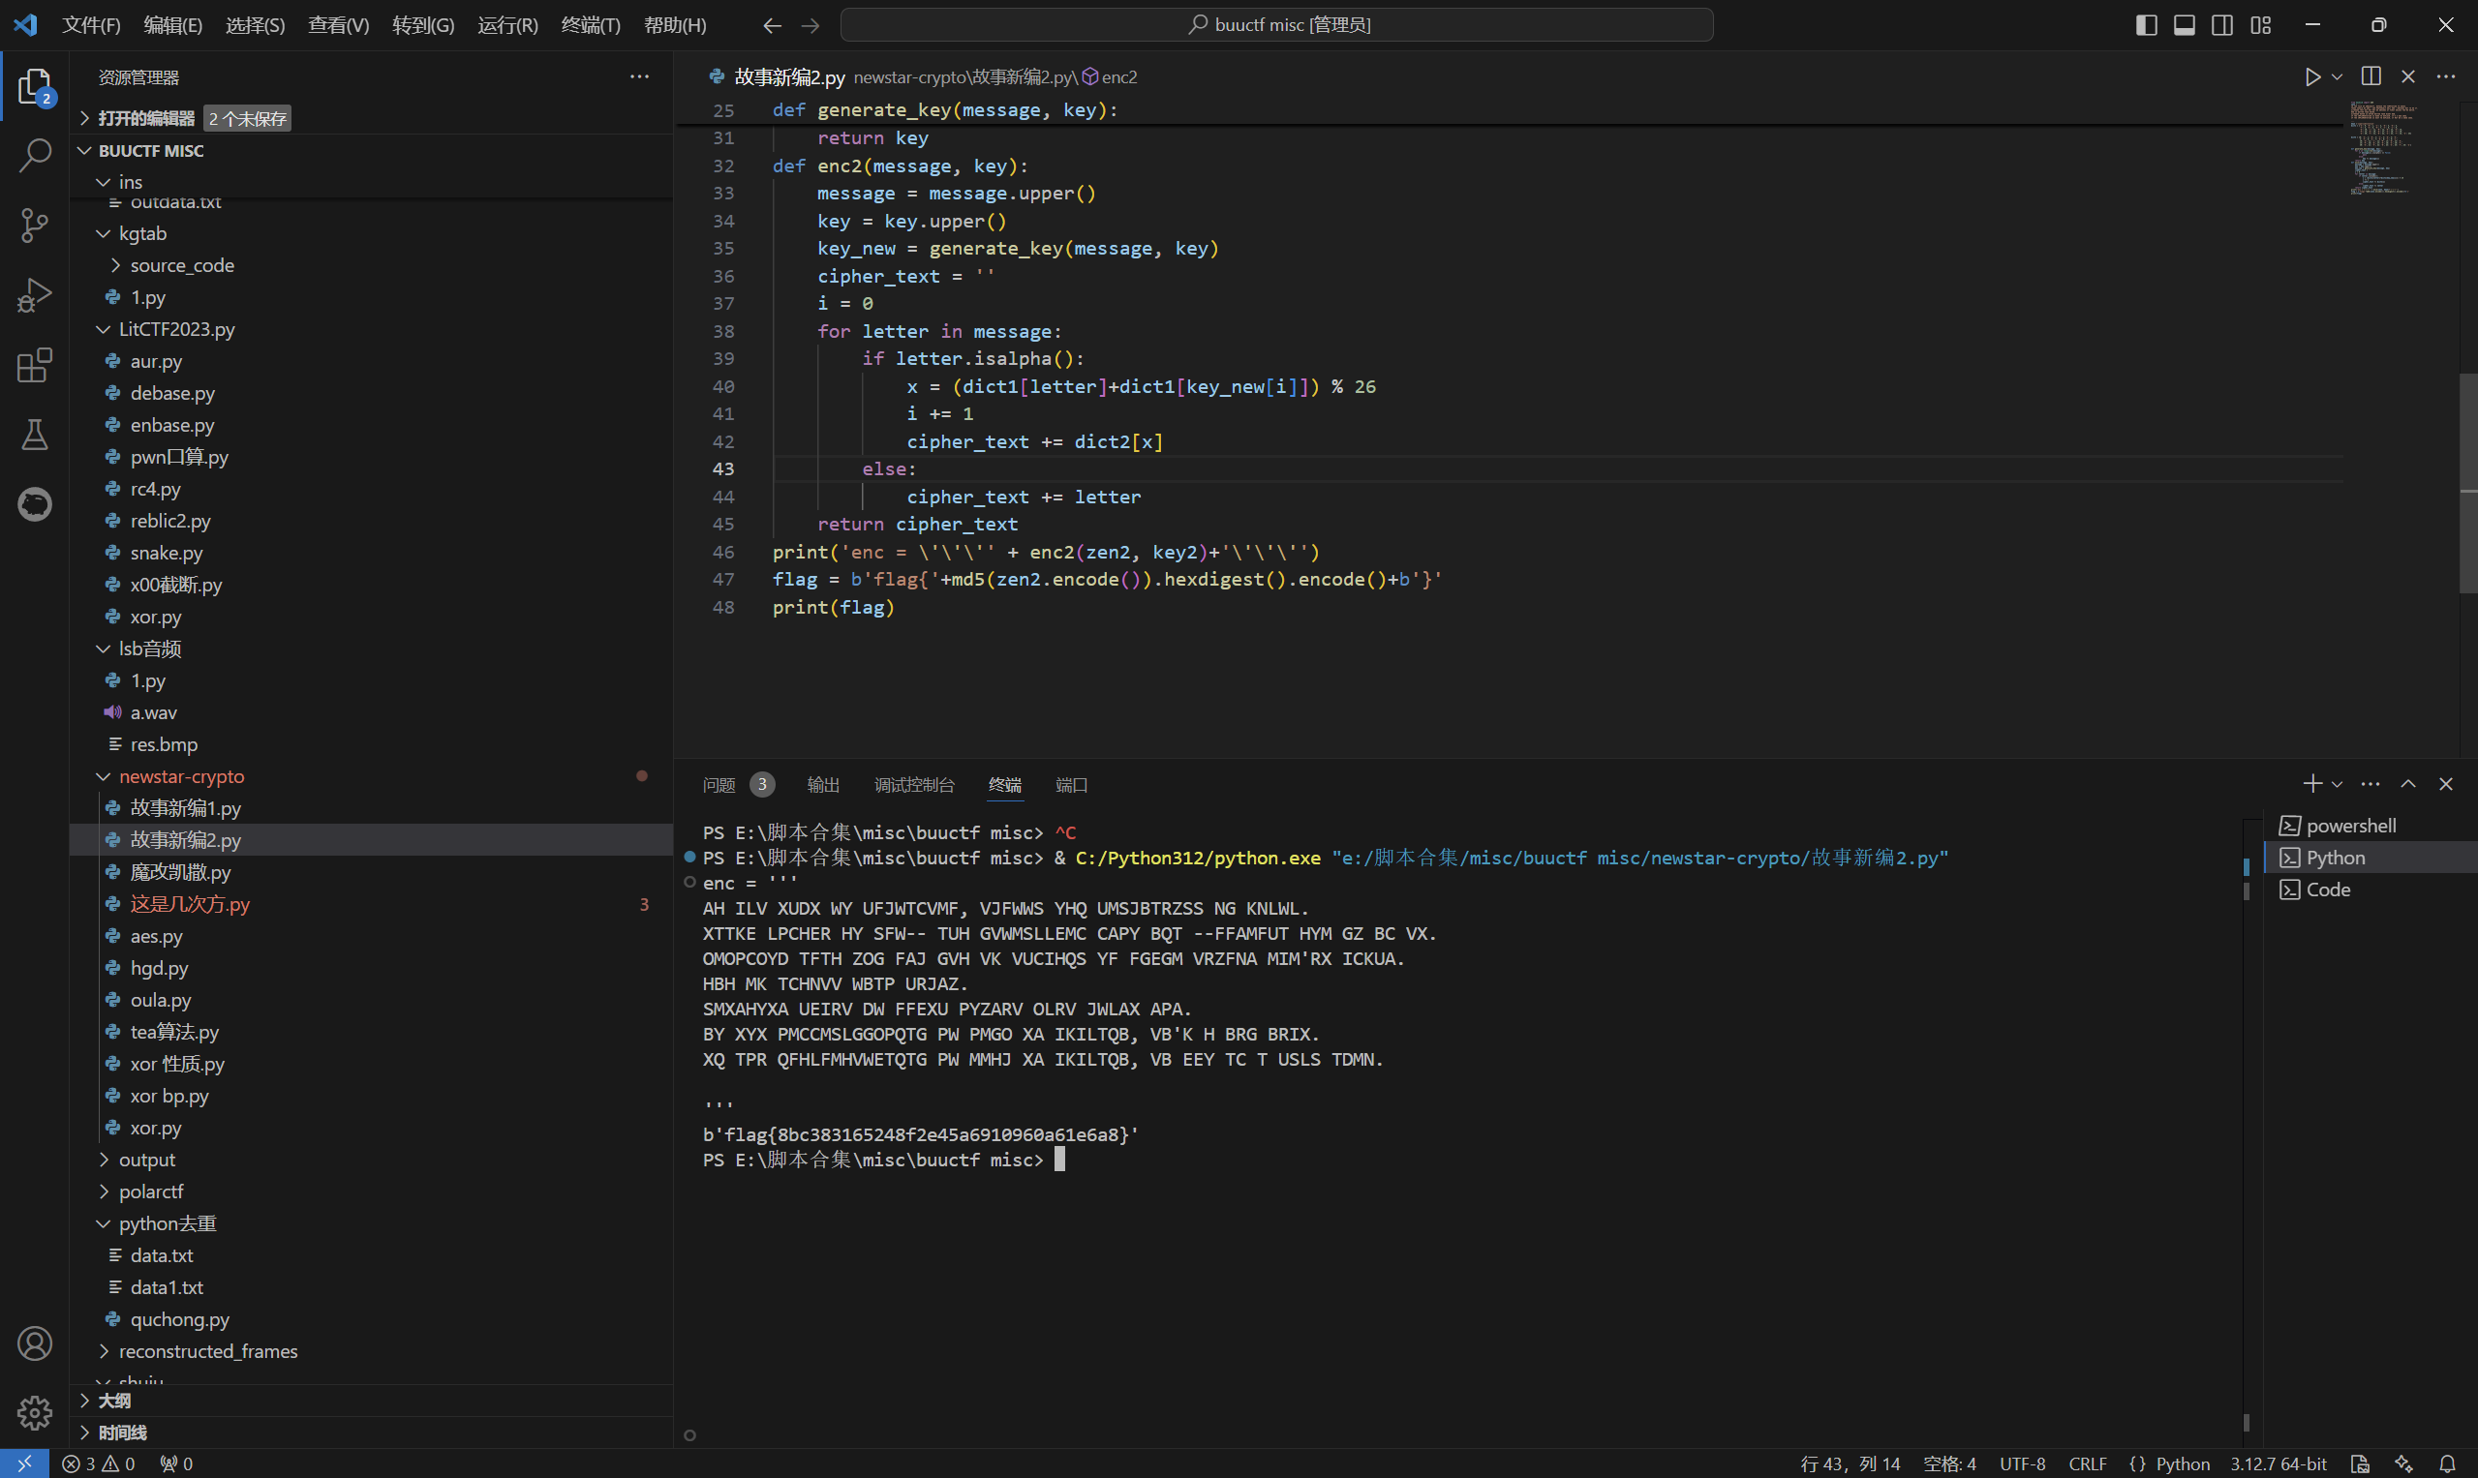Select the powershell terminal instance
Image resolution: width=2478 pixels, height=1478 pixels.
pos(2370,826)
